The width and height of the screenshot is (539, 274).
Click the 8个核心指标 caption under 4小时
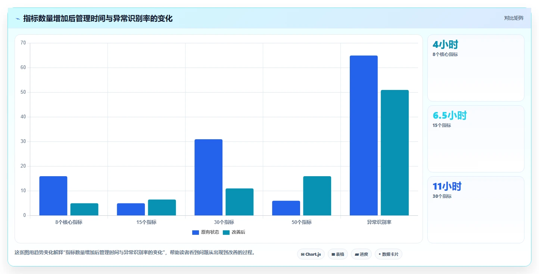tap(445, 55)
